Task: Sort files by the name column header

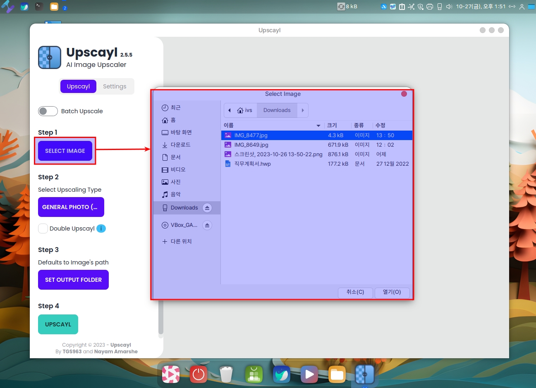Action: coord(229,125)
